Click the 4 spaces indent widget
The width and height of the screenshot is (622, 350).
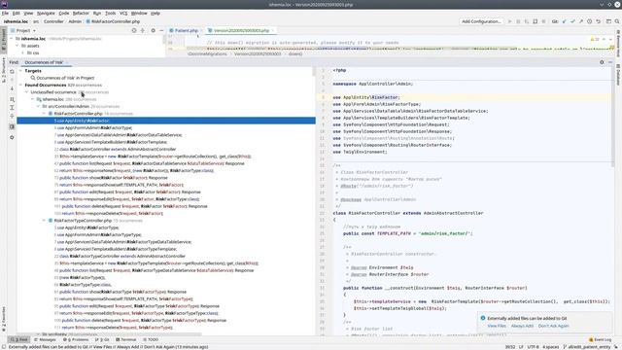[551, 347]
